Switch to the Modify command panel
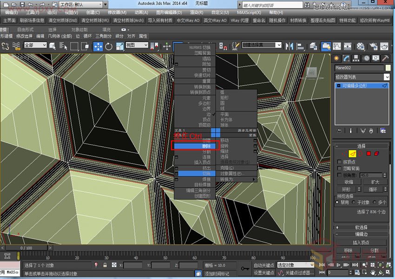Image resolution: width=395 pixels, height=279 pixels. pyautogui.click(x=346, y=59)
